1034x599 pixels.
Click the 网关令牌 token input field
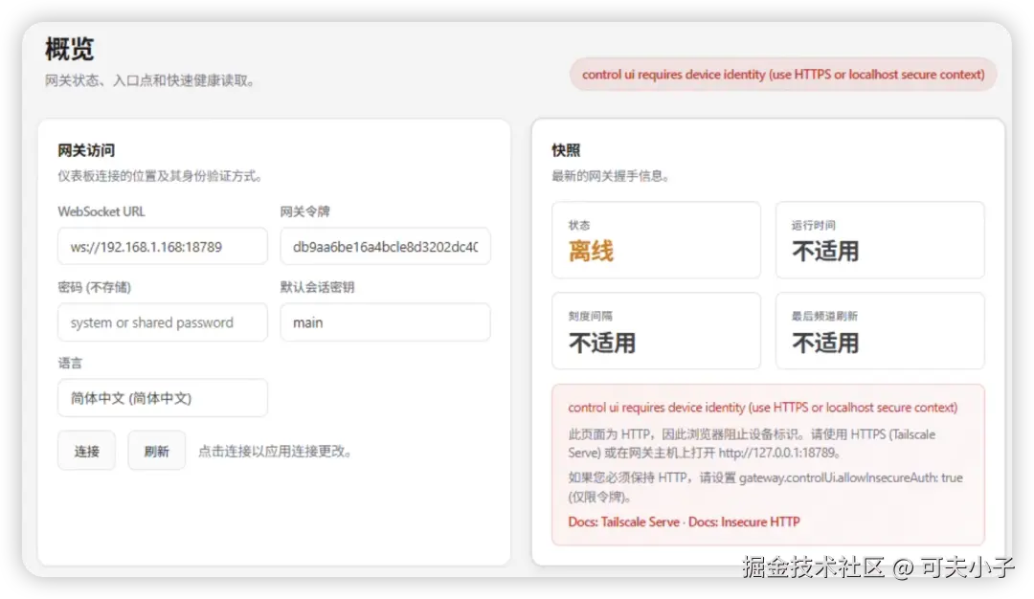coord(385,247)
